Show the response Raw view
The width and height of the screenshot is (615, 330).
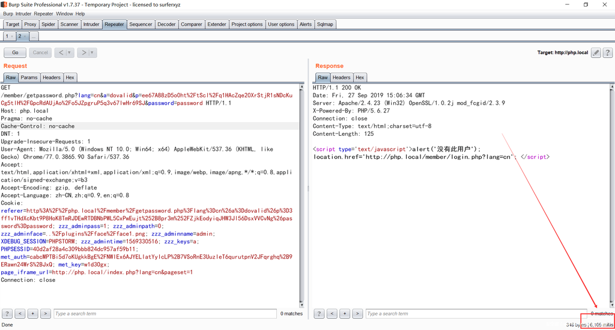323,78
